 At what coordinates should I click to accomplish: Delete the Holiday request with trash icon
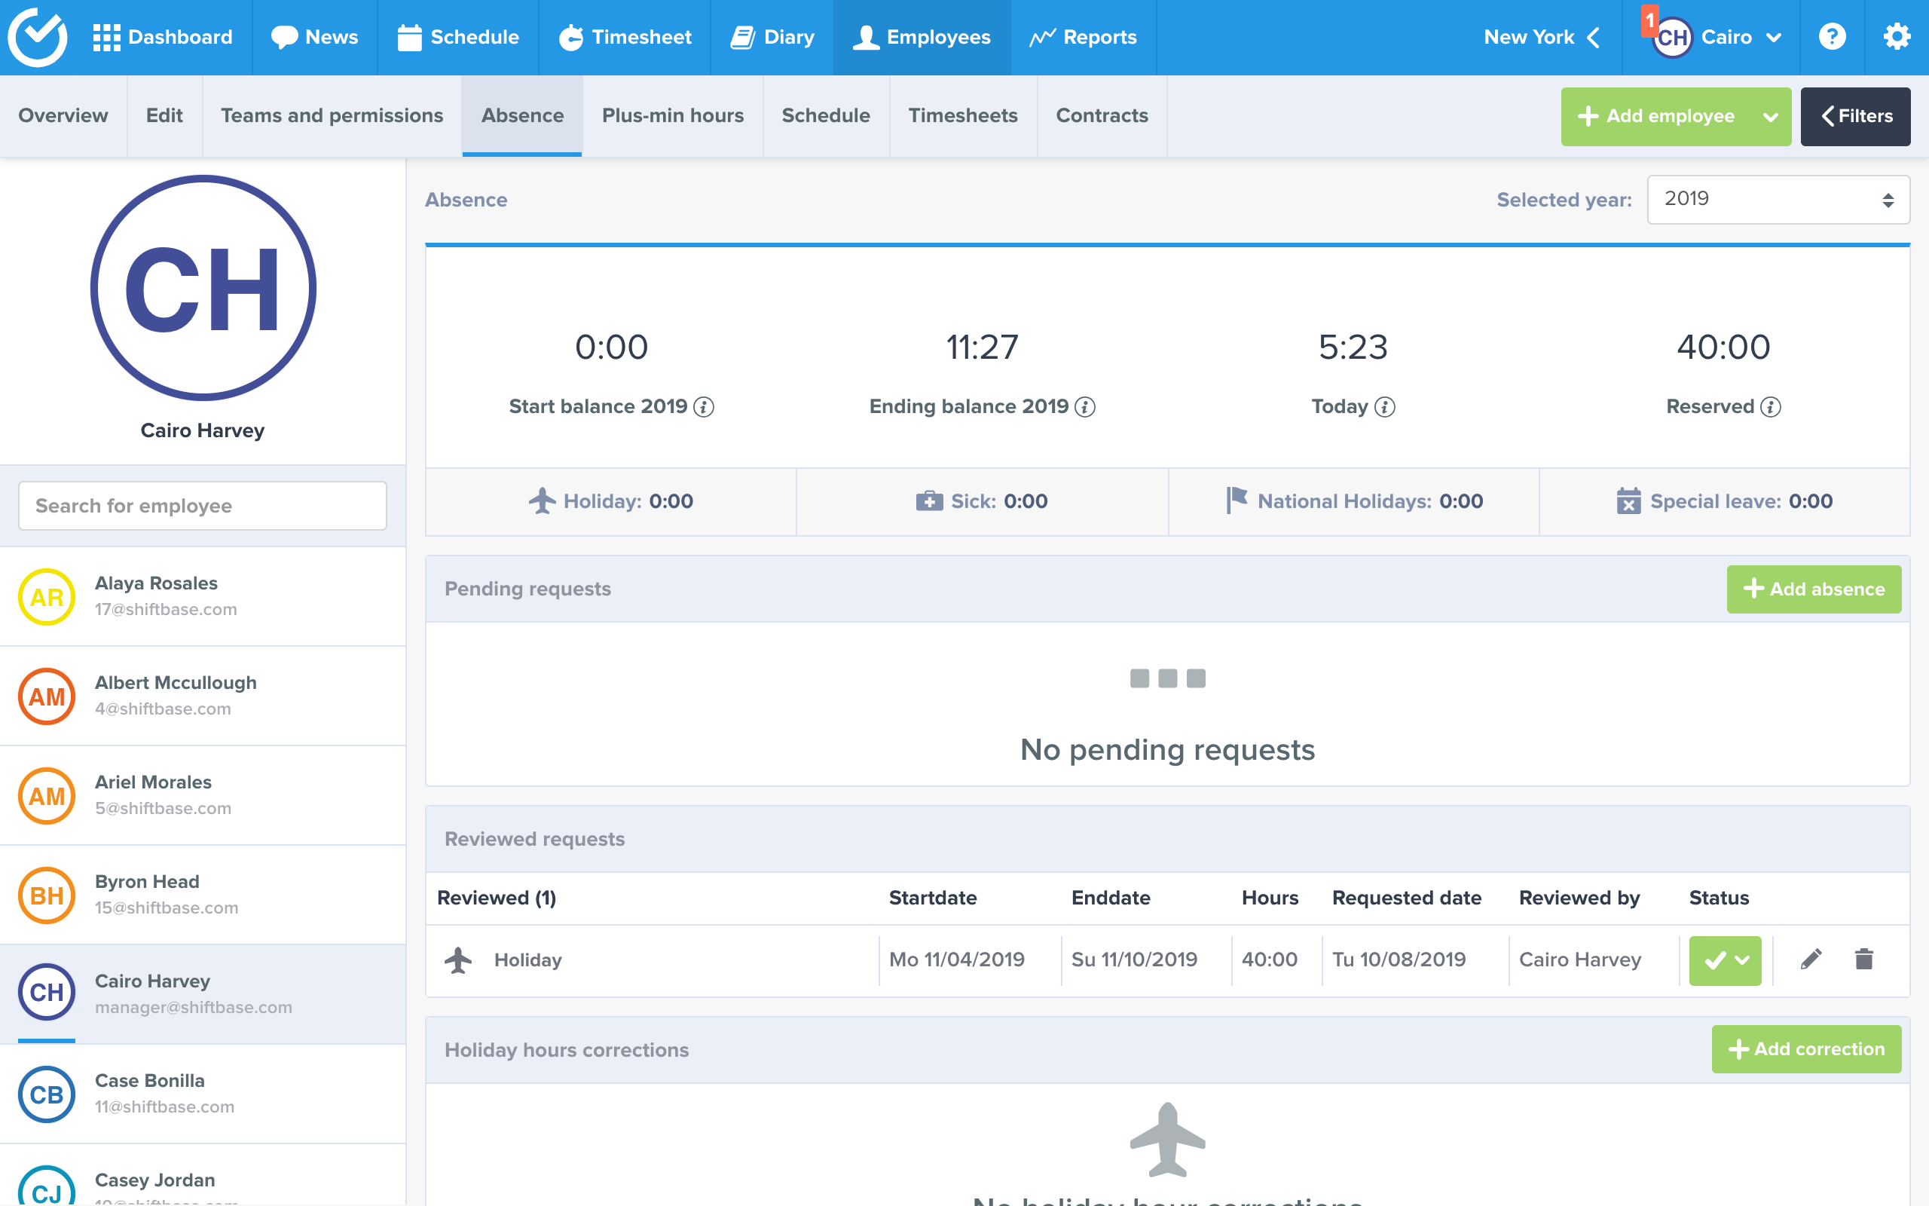[1863, 960]
